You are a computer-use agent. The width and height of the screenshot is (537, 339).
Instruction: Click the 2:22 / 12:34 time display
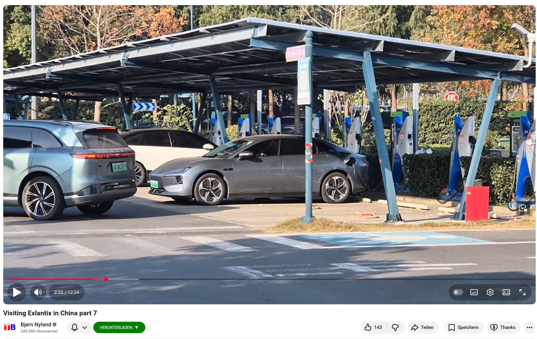67,292
